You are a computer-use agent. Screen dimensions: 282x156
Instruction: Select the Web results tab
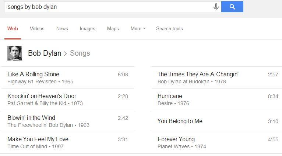13,28
